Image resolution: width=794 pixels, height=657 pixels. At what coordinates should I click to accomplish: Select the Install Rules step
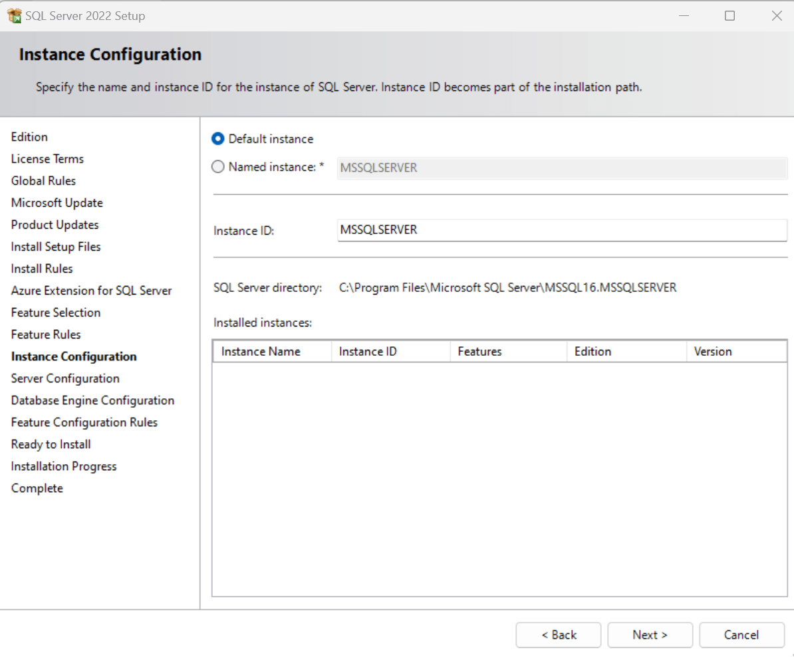click(x=41, y=269)
